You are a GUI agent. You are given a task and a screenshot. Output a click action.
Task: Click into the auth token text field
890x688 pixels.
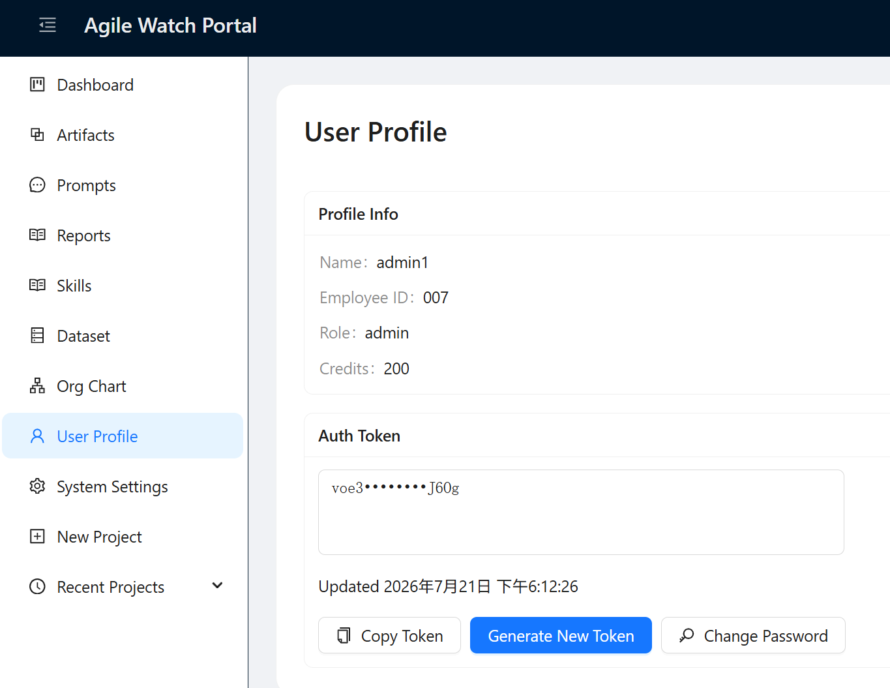(581, 512)
